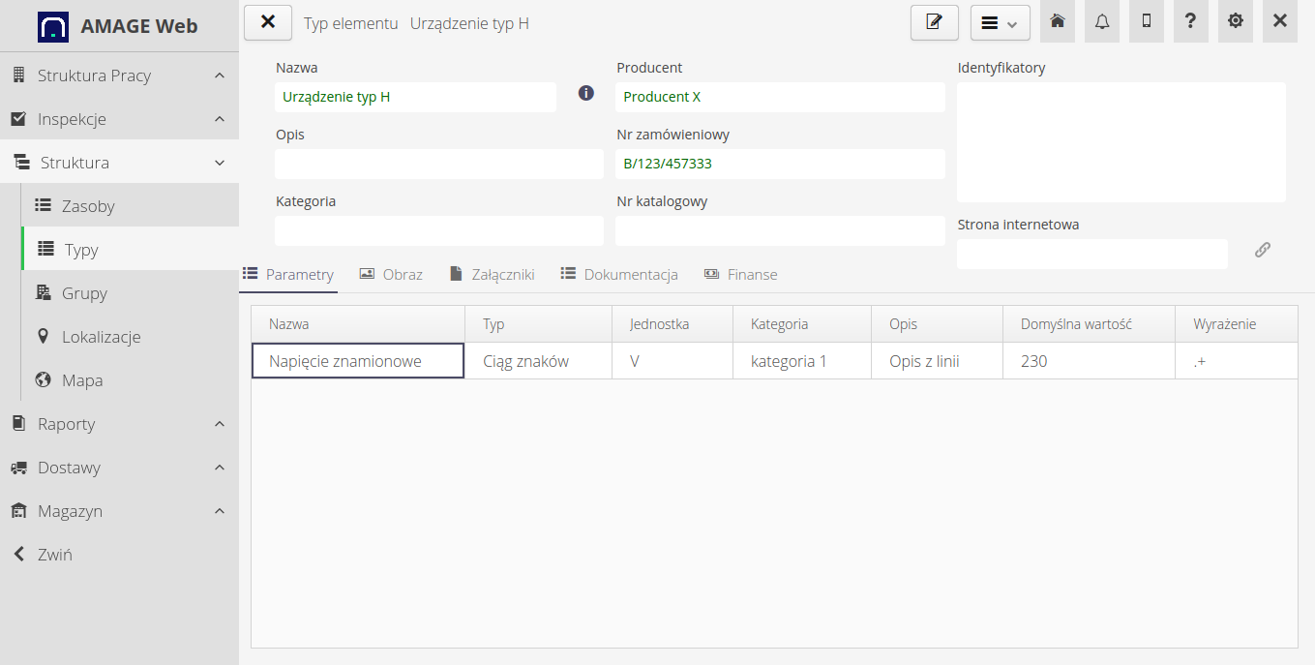Open Lokalizacje in the sidebar

tap(130, 336)
